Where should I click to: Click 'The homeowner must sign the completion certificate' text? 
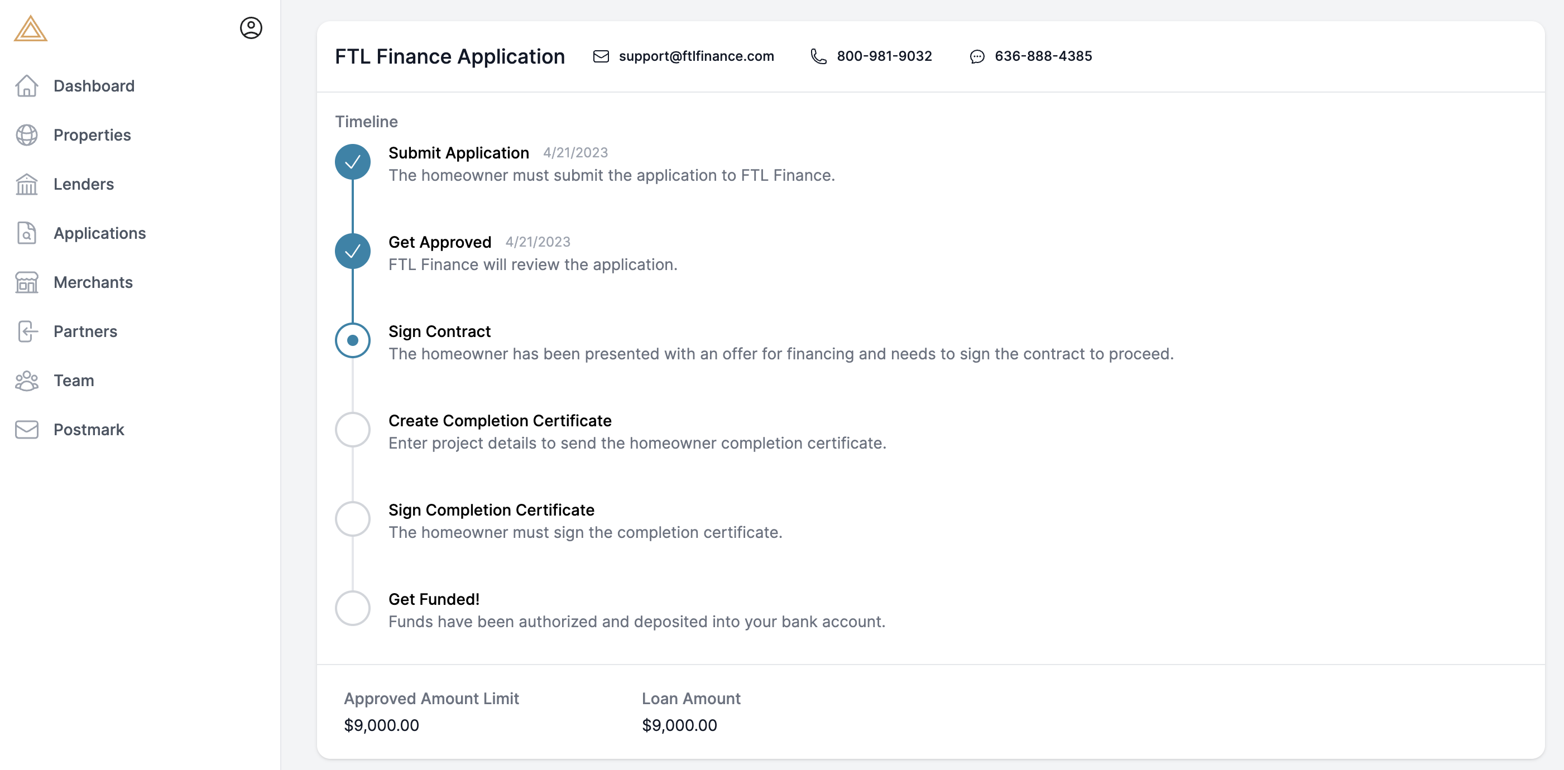(x=586, y=533)
